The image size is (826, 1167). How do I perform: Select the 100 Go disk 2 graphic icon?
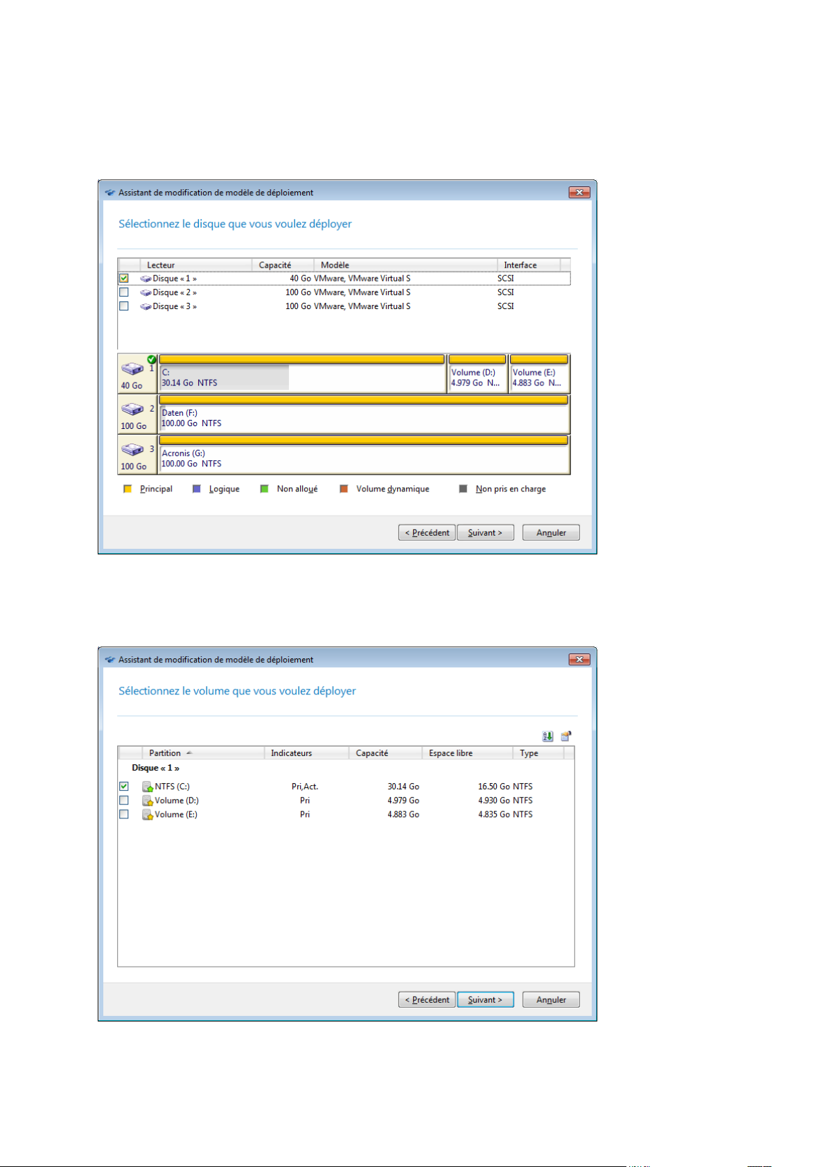point(132,409)
